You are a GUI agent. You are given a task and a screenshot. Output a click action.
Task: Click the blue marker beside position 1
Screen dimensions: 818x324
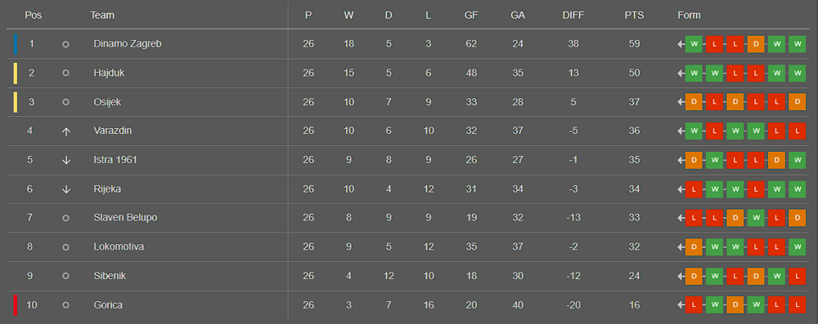pos(16,44)
